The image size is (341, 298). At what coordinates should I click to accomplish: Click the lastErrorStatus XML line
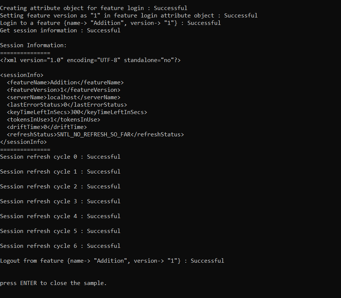point(67,104)
